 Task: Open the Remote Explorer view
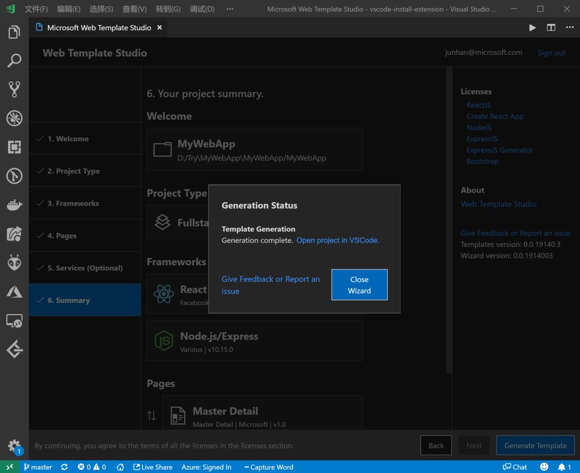[x=14, y=321]
